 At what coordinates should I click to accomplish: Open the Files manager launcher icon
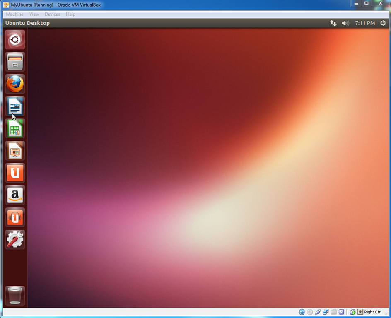pyautogui.click(x=15, y=62)
